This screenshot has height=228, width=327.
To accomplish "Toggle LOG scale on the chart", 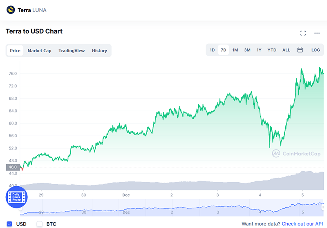I will coord(316,50).
